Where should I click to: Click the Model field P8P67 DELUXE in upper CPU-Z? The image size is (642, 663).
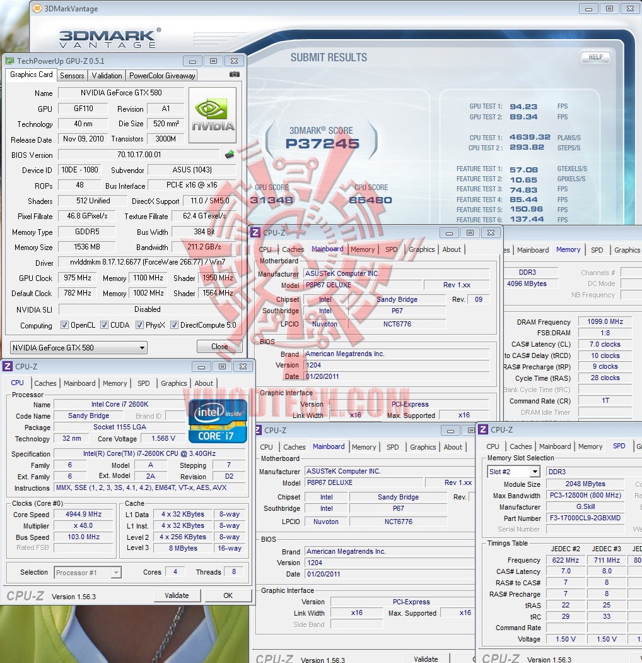point(363,285)
